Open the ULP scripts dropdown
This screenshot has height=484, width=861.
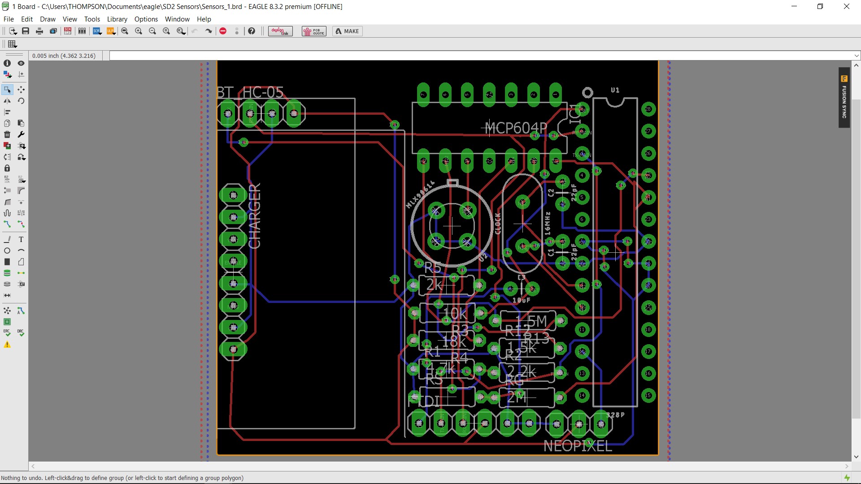(111, 31)
